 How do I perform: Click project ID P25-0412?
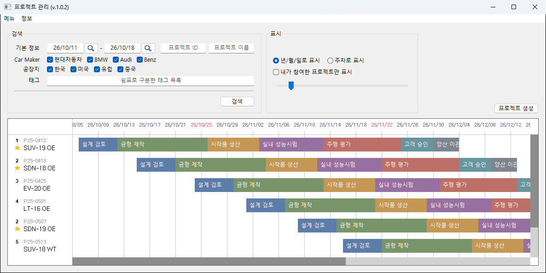coord(35,140)
